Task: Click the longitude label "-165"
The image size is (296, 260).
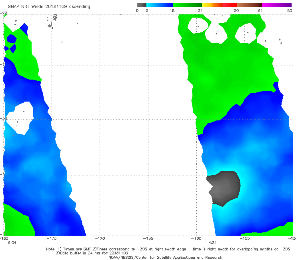Action: 148,238
